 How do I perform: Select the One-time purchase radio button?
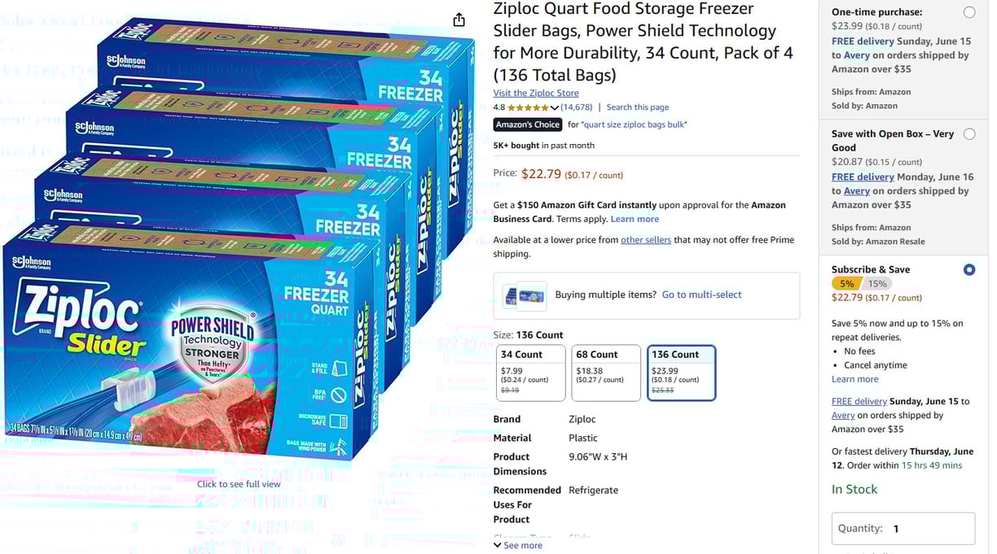click(x=968, y=12)
